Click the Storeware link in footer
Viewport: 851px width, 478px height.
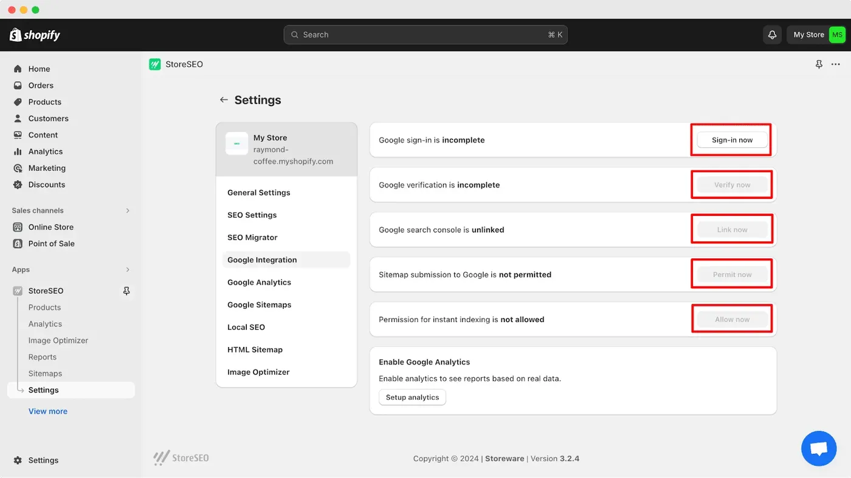pyautogui.click(x=505, y=459)
